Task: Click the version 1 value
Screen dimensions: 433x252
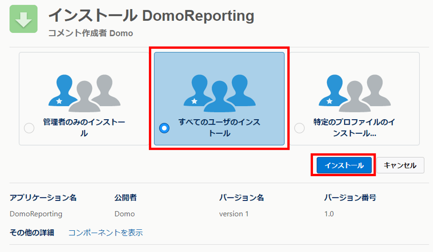Action: (x=234, y=214)
